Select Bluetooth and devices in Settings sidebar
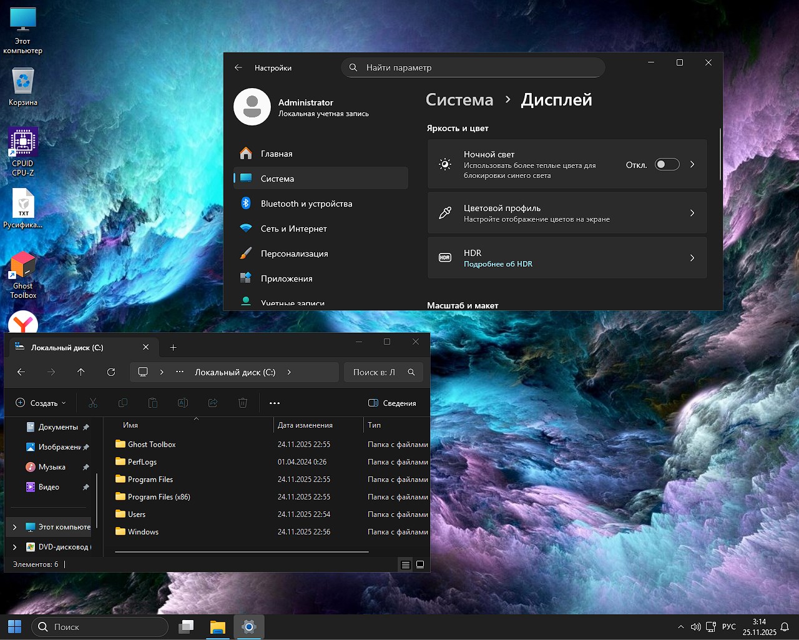The height and width of the screenshot is (640, 799). coord(306,204)
